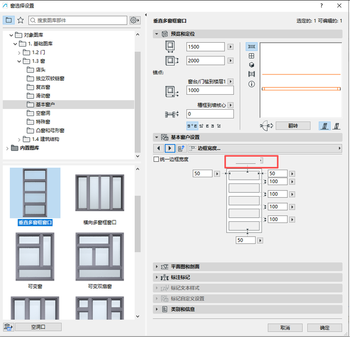Click the 预览和定位 panel icon
Screen dimensions: 350x337
click(165, 34)
